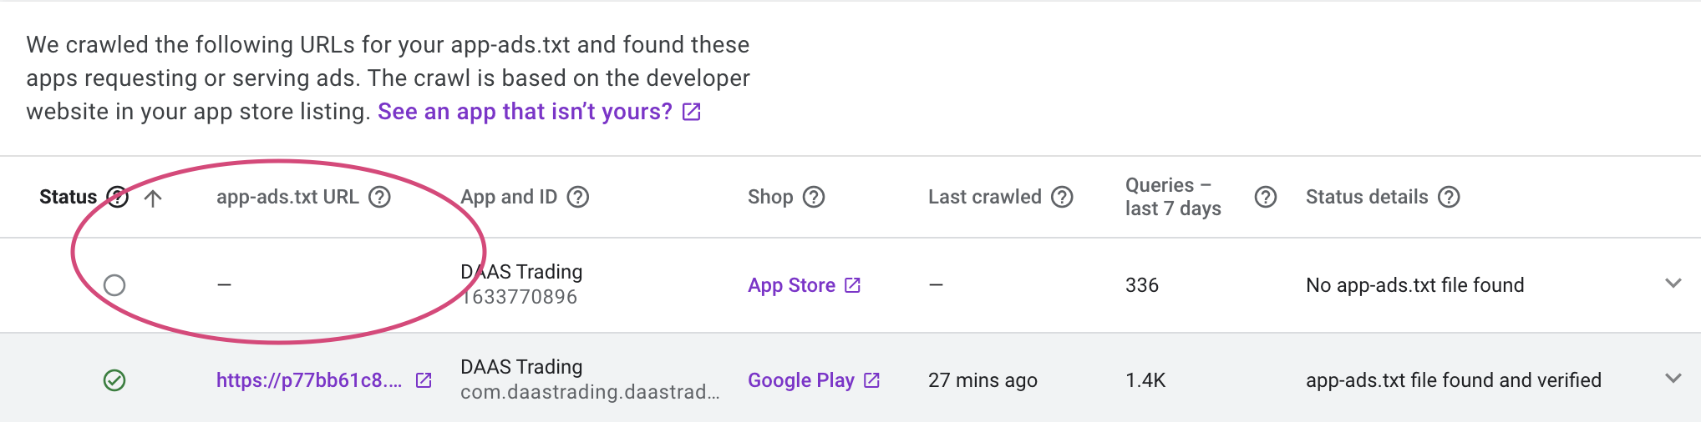Click help icon next to Last crawled
Viewport: 1701px width, 422px height.
pos(1062,197)
